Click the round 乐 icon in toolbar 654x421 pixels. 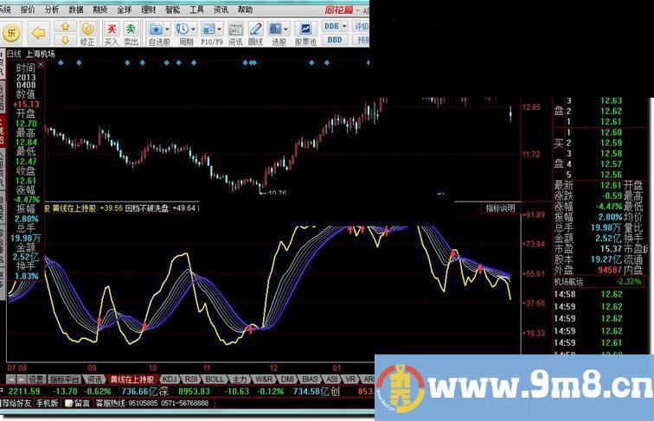pyautogui.click(x=11, y=33)
